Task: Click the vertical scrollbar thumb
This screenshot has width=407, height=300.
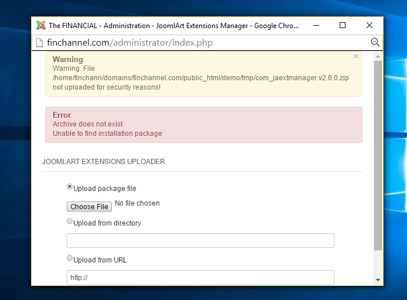Action: [378, 156]
